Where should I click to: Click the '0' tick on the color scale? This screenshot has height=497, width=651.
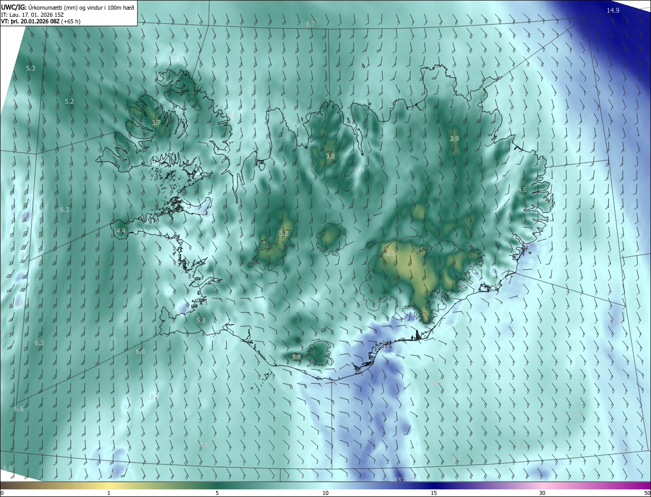[x=2, y=493]
